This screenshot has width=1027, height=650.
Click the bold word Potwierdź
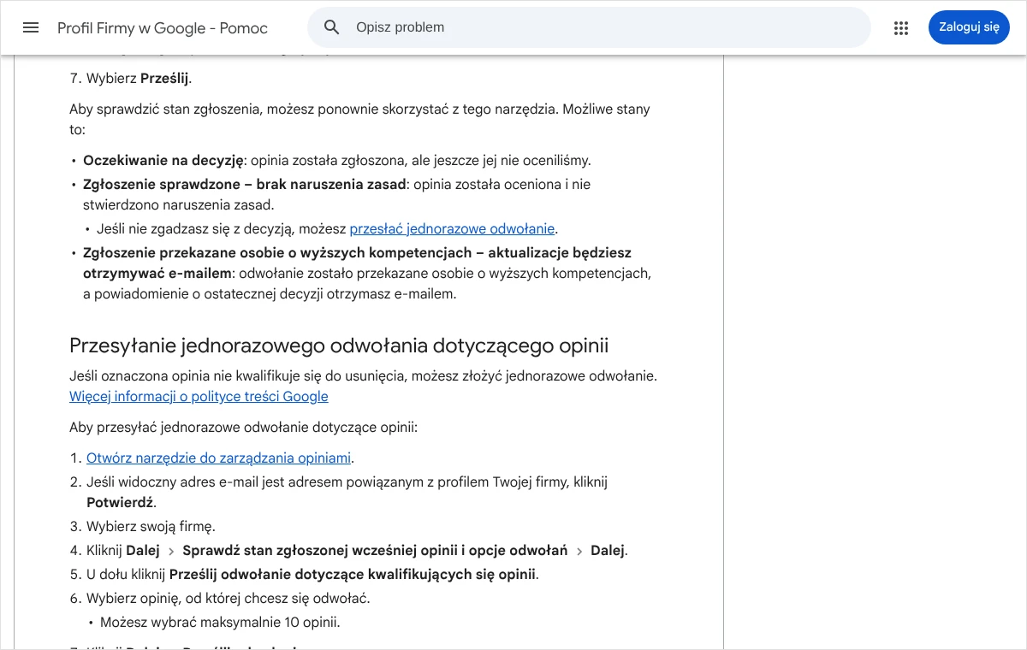[x=120, y=503]
